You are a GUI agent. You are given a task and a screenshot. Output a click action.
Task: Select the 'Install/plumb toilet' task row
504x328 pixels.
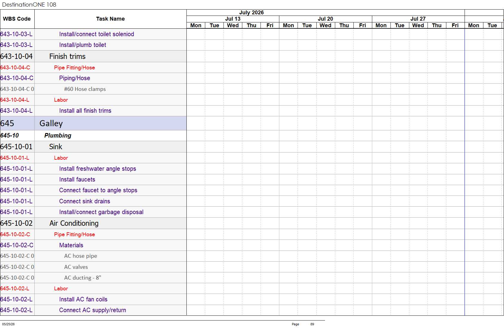pos(82,45)
